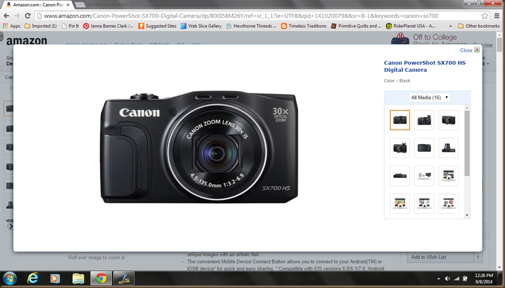Play the bottom row last video thumbnail

tap(448, 204)
